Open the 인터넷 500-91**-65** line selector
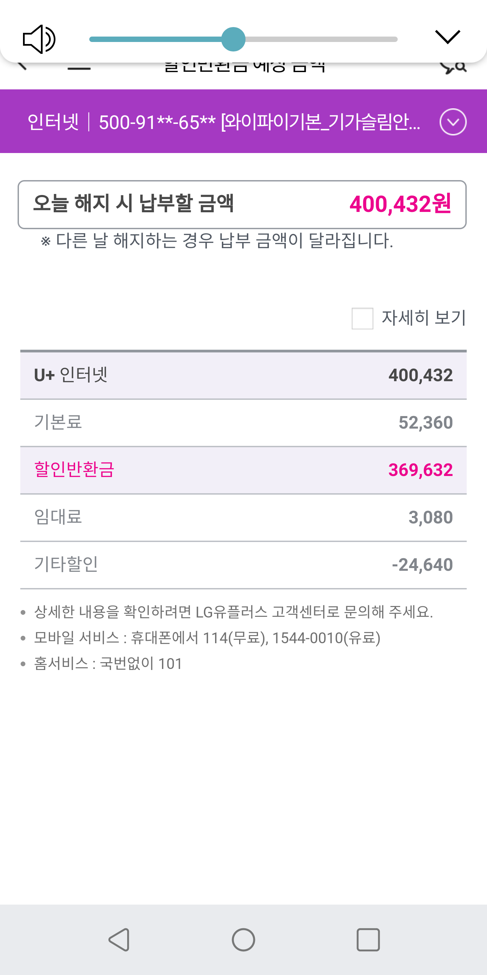487x975 pixels. click(x=223, y=122)
